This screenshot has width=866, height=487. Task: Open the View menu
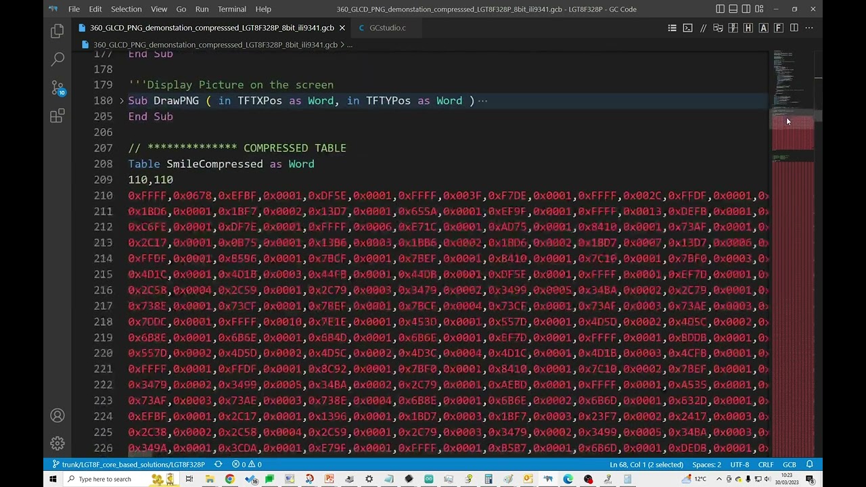coord(159,9)
